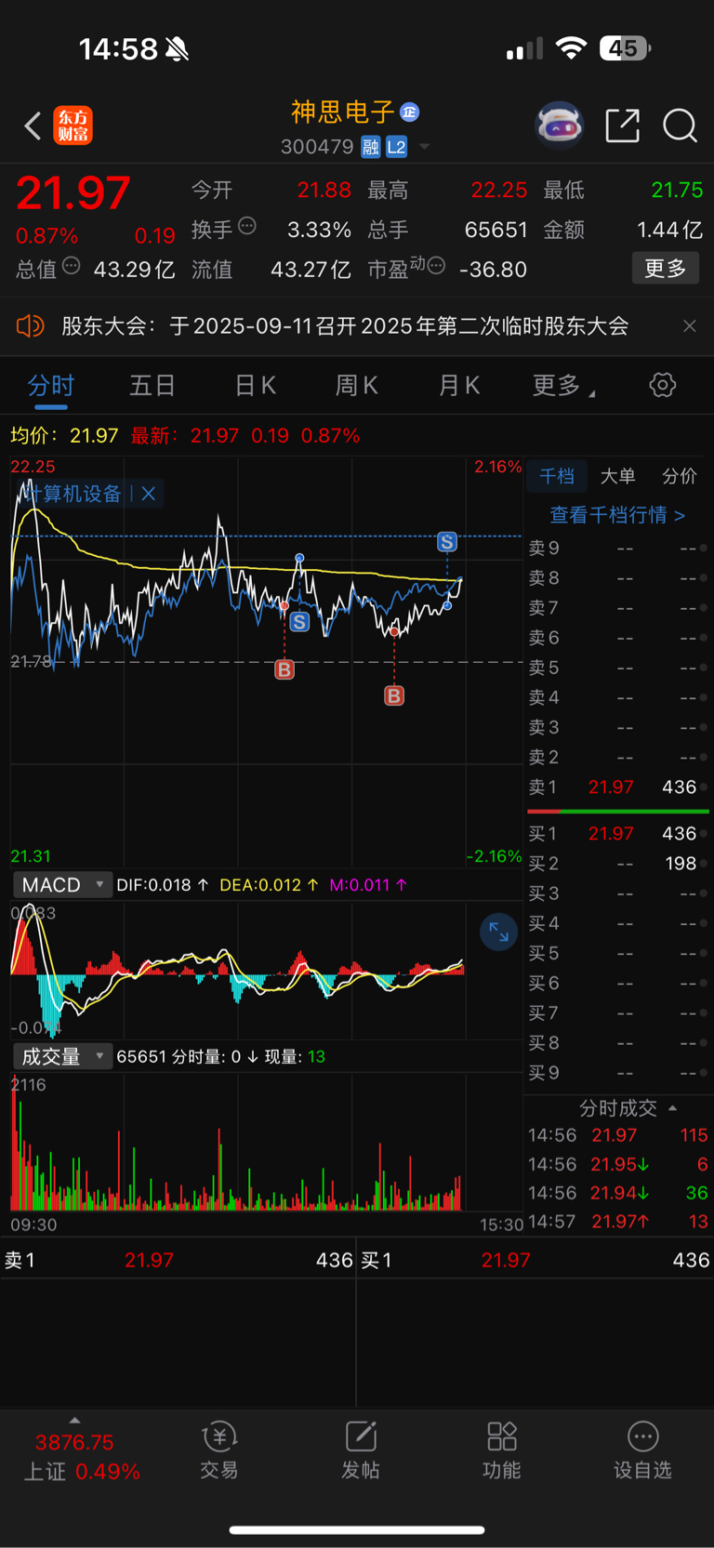Open 查看千档行情 link
The image size is (714, 1548).
[x=617, y=514]
